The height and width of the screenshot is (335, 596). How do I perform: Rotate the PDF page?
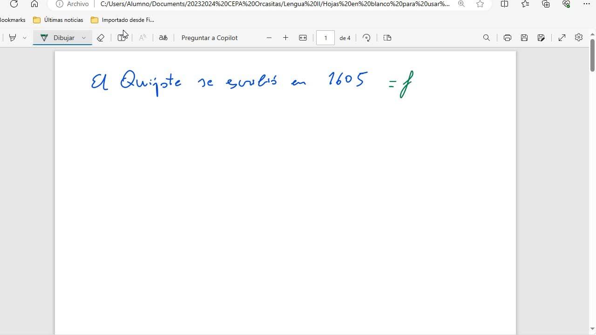(366, 38)
